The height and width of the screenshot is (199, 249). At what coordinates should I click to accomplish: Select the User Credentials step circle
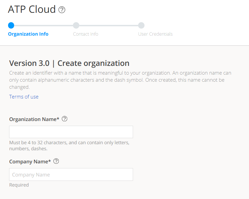tap(141, 26)
